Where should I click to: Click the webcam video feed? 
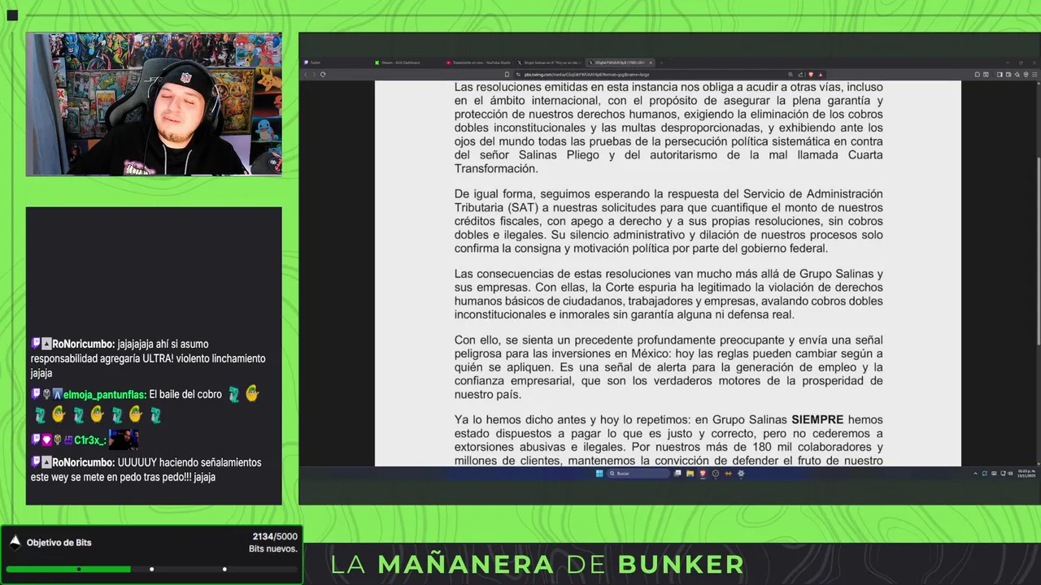click(x=154, y=104)
